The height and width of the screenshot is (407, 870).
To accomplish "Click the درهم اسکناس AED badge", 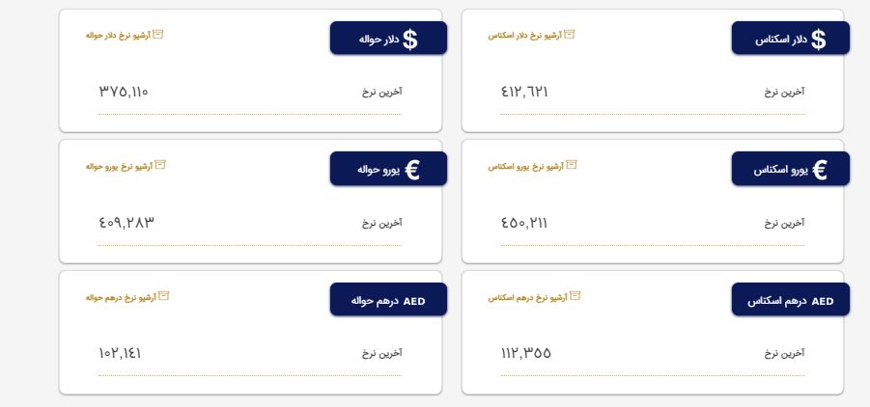I will (790, 301).
